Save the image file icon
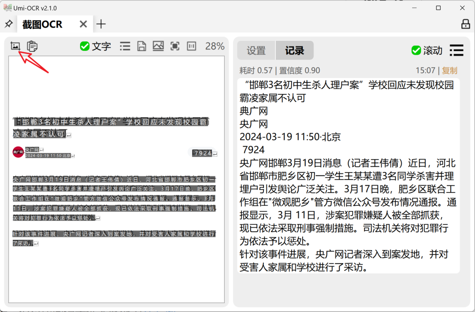Viewport: 475px width, 312px height. [142, 46]
